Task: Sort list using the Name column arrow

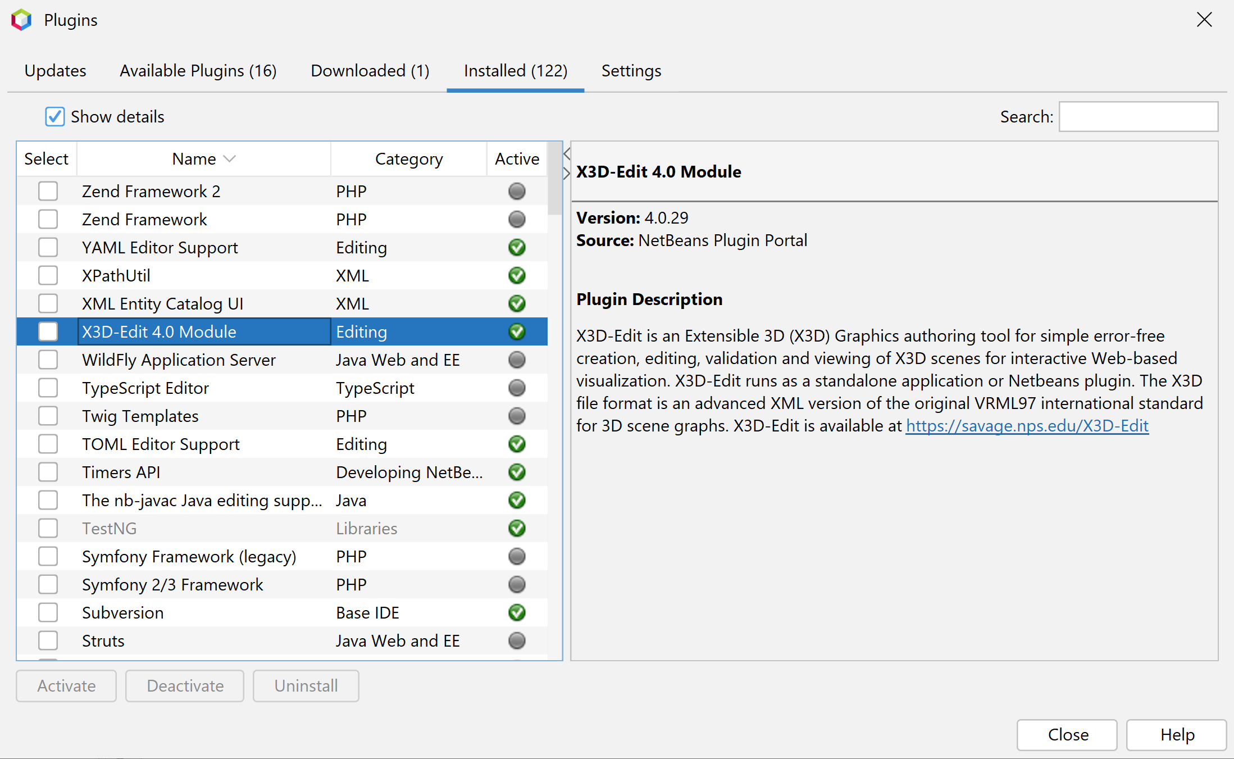Action: 229,159
